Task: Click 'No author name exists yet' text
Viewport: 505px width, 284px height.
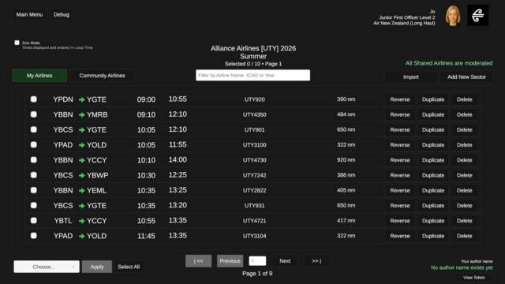Action: pyautogui.click(x=462, y=267)
